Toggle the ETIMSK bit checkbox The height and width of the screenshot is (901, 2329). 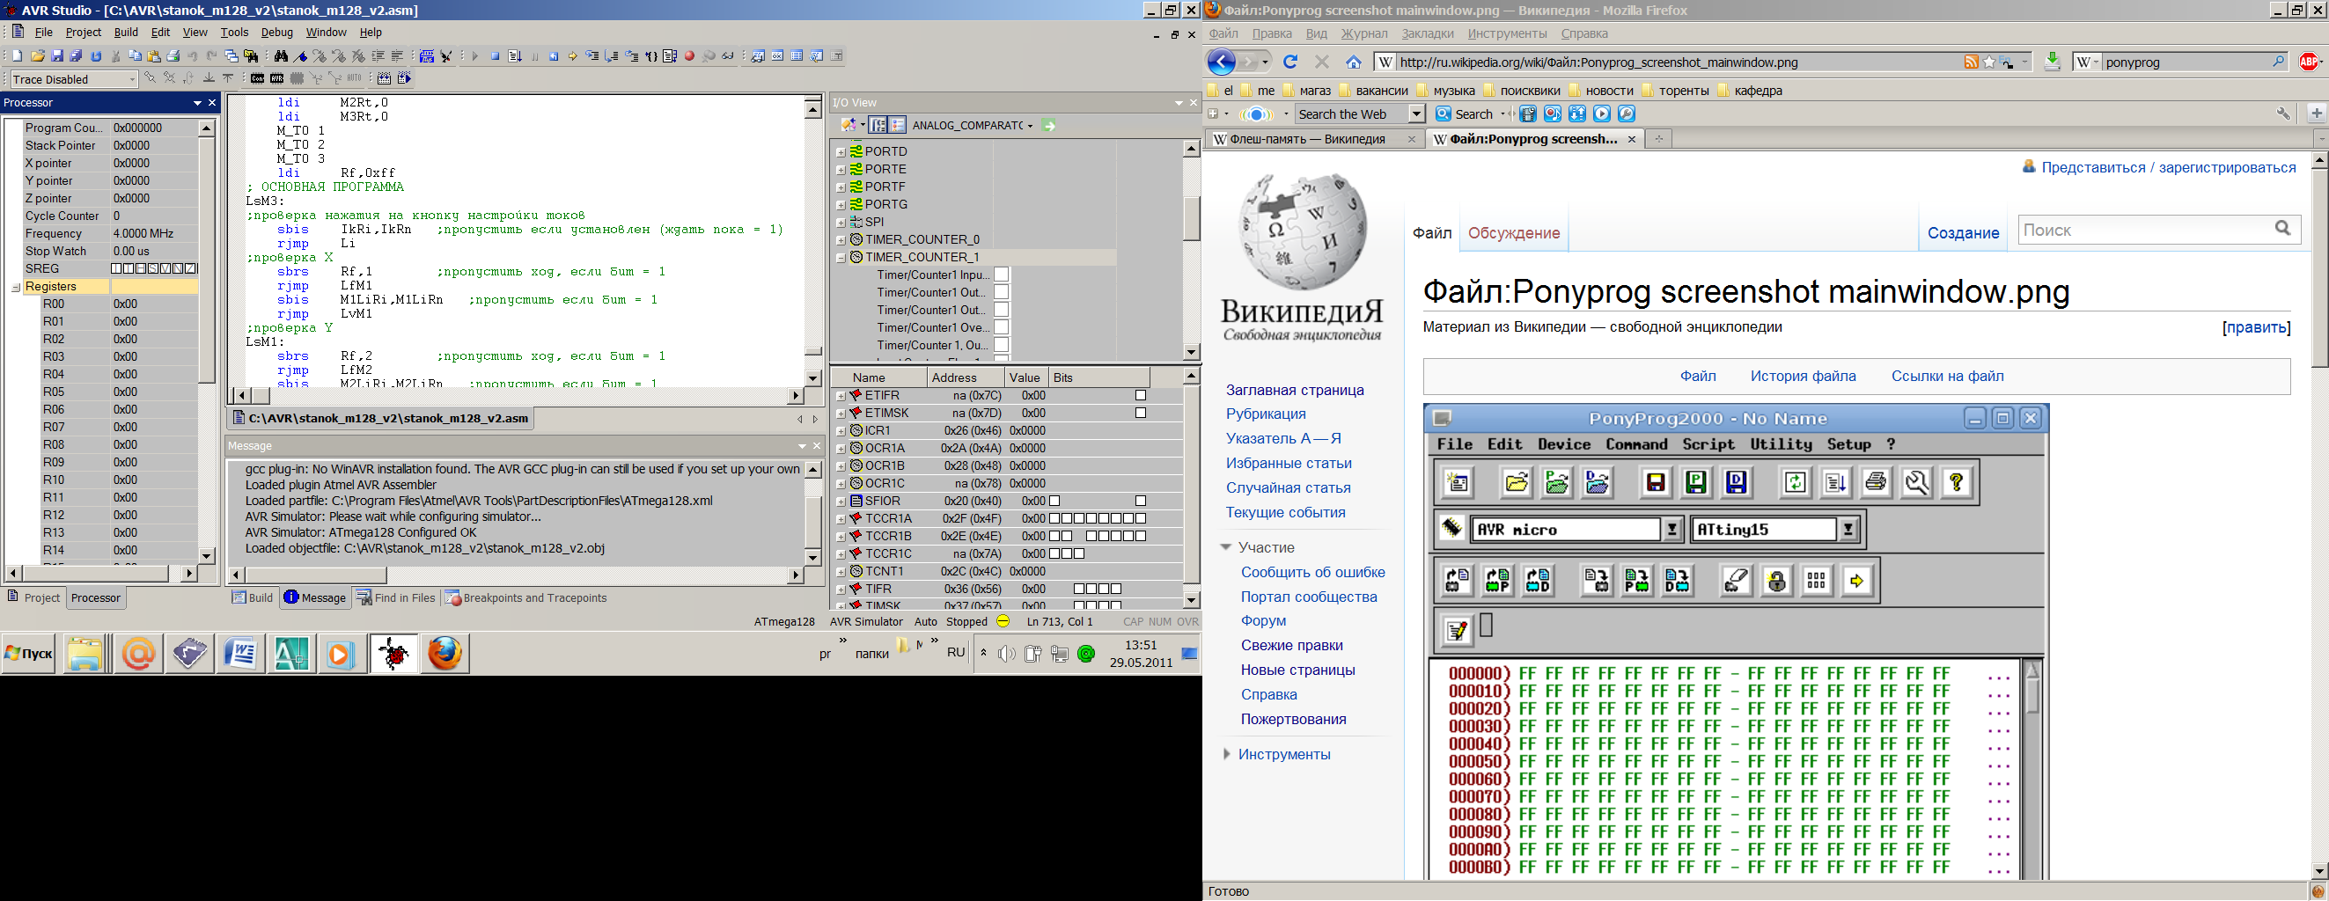coord(1140,413)
